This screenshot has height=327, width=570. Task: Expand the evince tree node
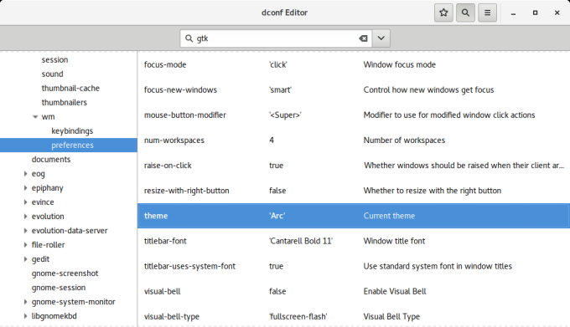[25, 202]
